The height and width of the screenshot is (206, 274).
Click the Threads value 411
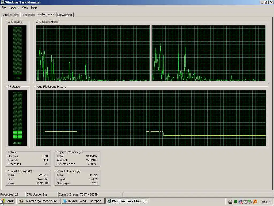46,160
